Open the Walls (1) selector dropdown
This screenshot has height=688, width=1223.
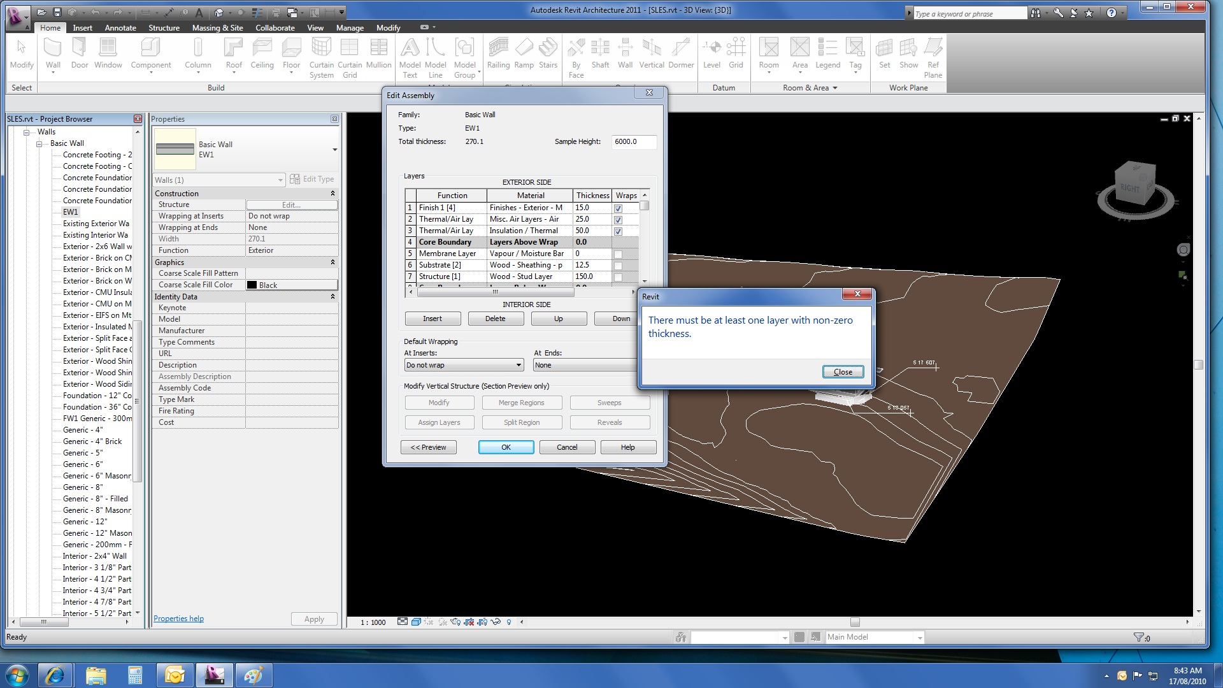point(280,180)
